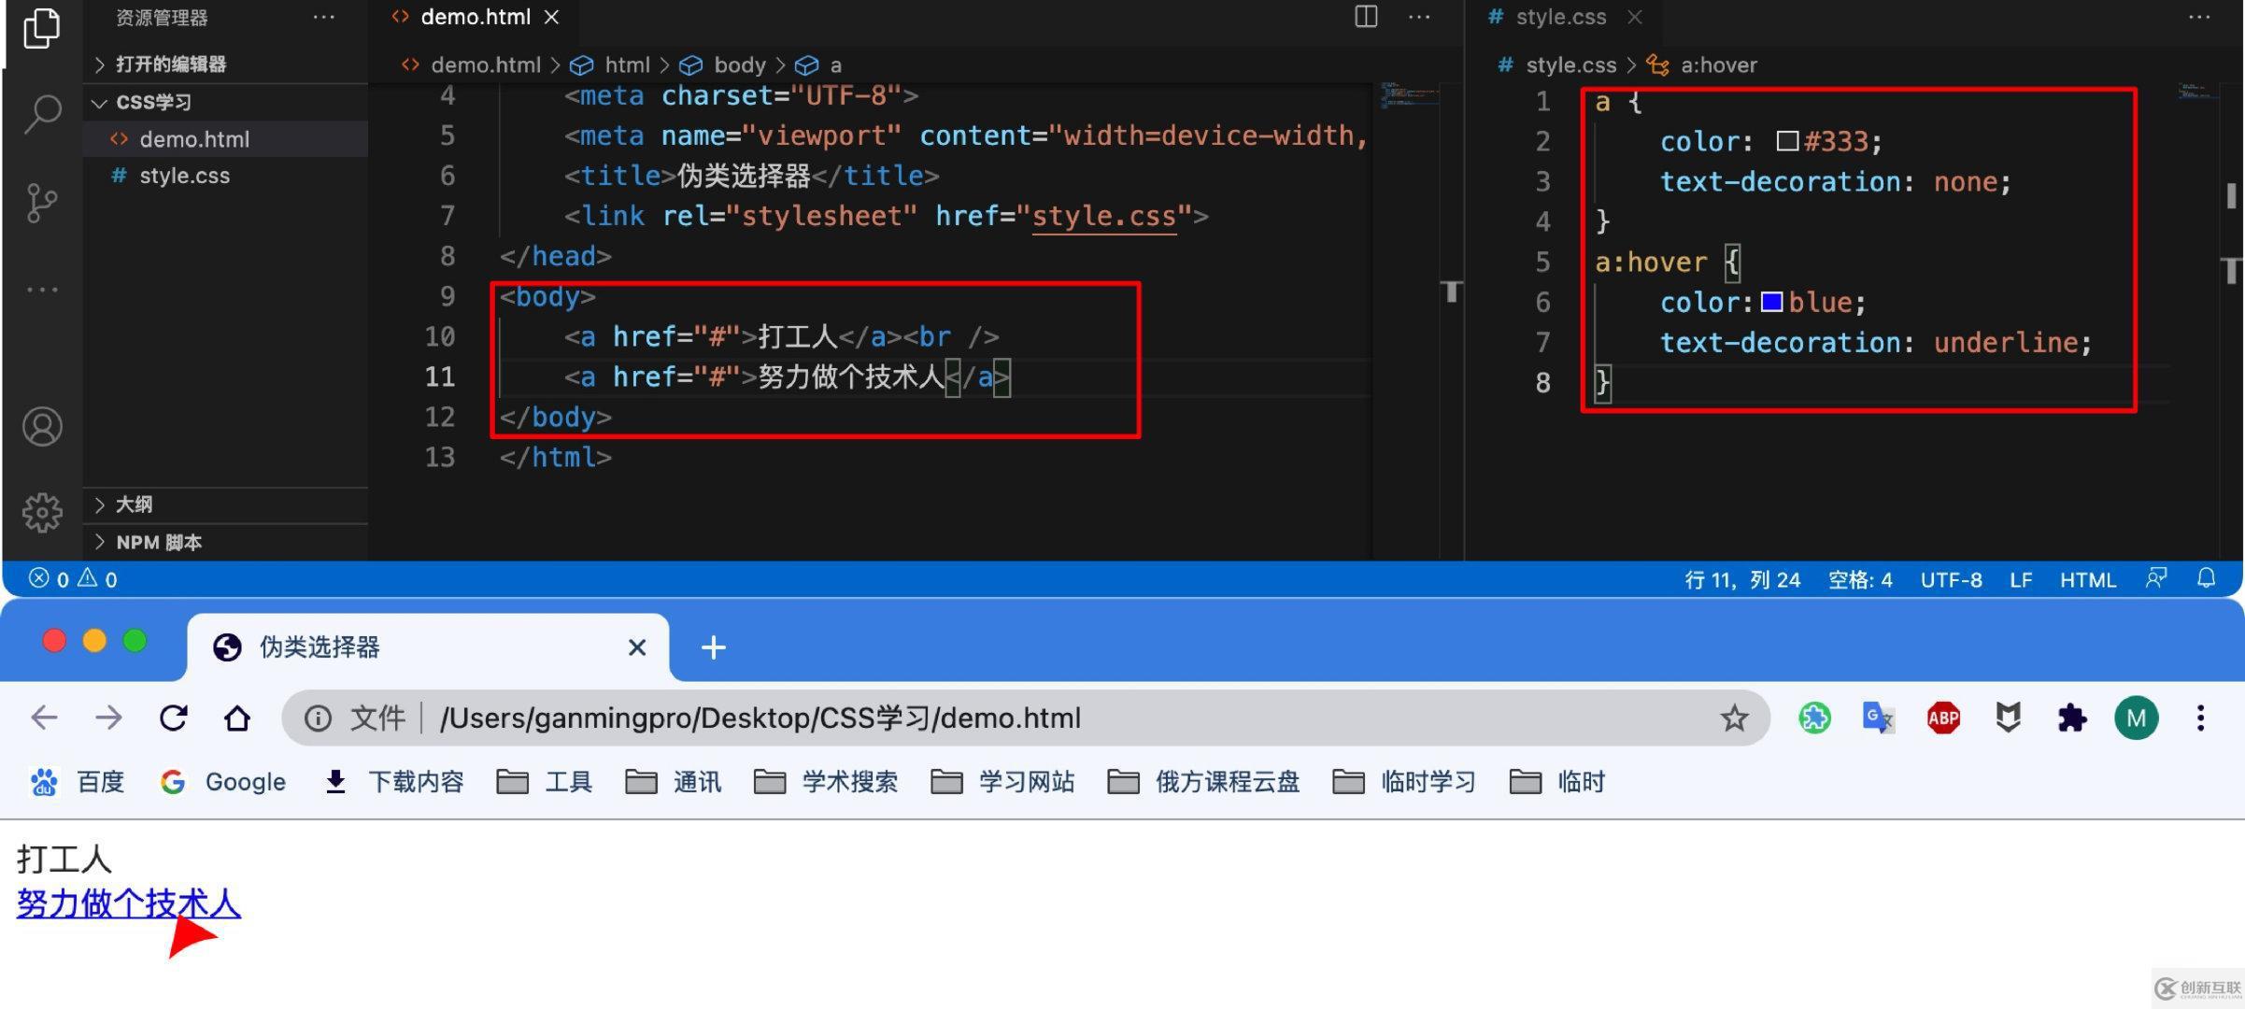Open the 俄方课程云盘 bookmarks folder
Image resolution: width=2245 pixels, height=1009 pixels.
(x=1204, y=781)
